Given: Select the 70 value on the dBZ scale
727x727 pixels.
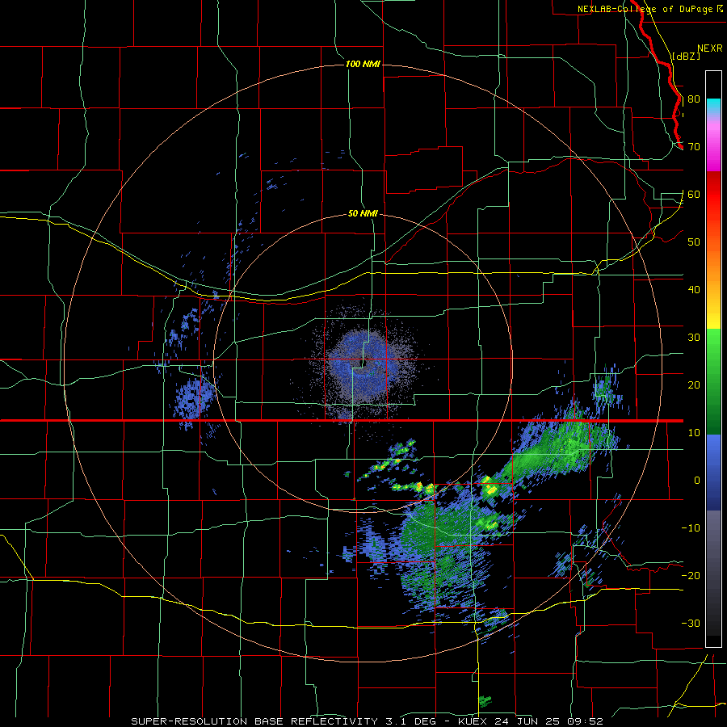Looking at the screenshot, I should [694, 147].
